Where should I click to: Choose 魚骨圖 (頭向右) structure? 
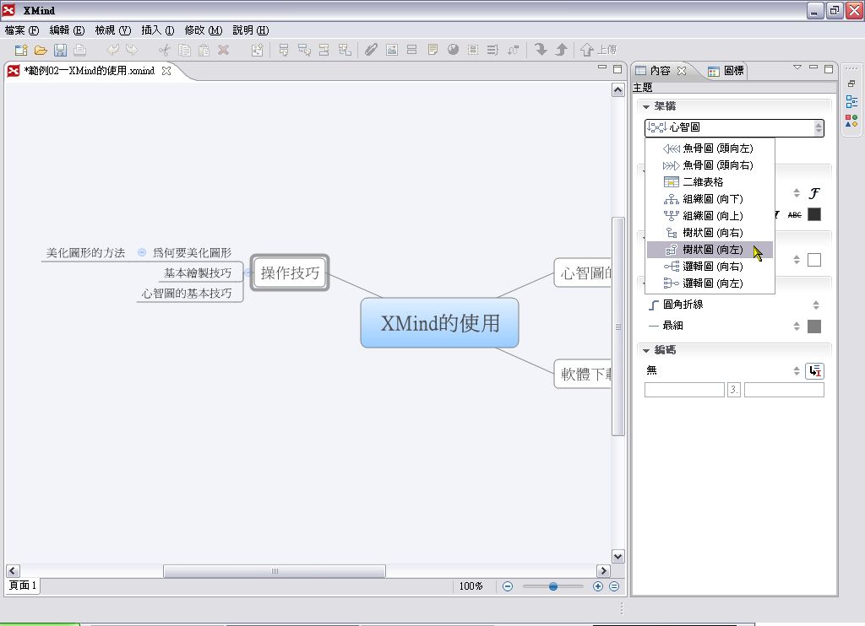(710, 165)
